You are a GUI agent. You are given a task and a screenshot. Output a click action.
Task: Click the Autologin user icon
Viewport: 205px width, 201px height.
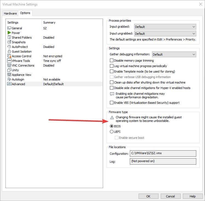[9, 79]
